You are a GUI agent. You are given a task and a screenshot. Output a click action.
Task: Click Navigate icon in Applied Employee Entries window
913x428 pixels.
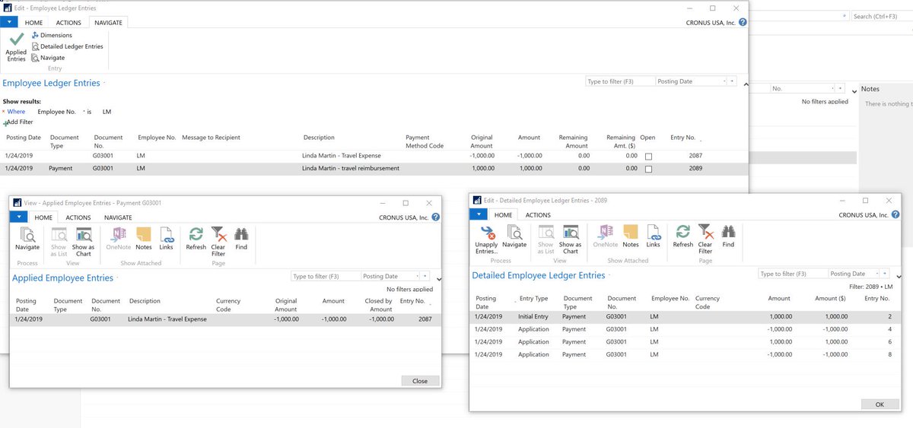coord(27,238)
